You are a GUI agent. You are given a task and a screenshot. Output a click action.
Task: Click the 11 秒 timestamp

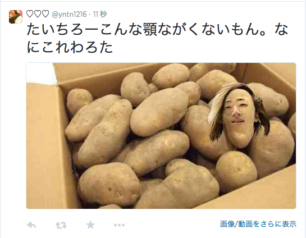click(x=100, y=14)
